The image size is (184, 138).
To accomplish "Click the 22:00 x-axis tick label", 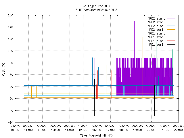I will click(179, 130).
